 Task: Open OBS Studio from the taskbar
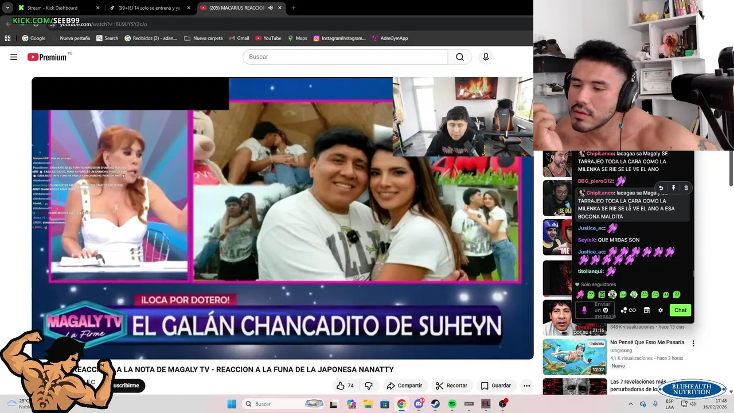pos(503,404)
